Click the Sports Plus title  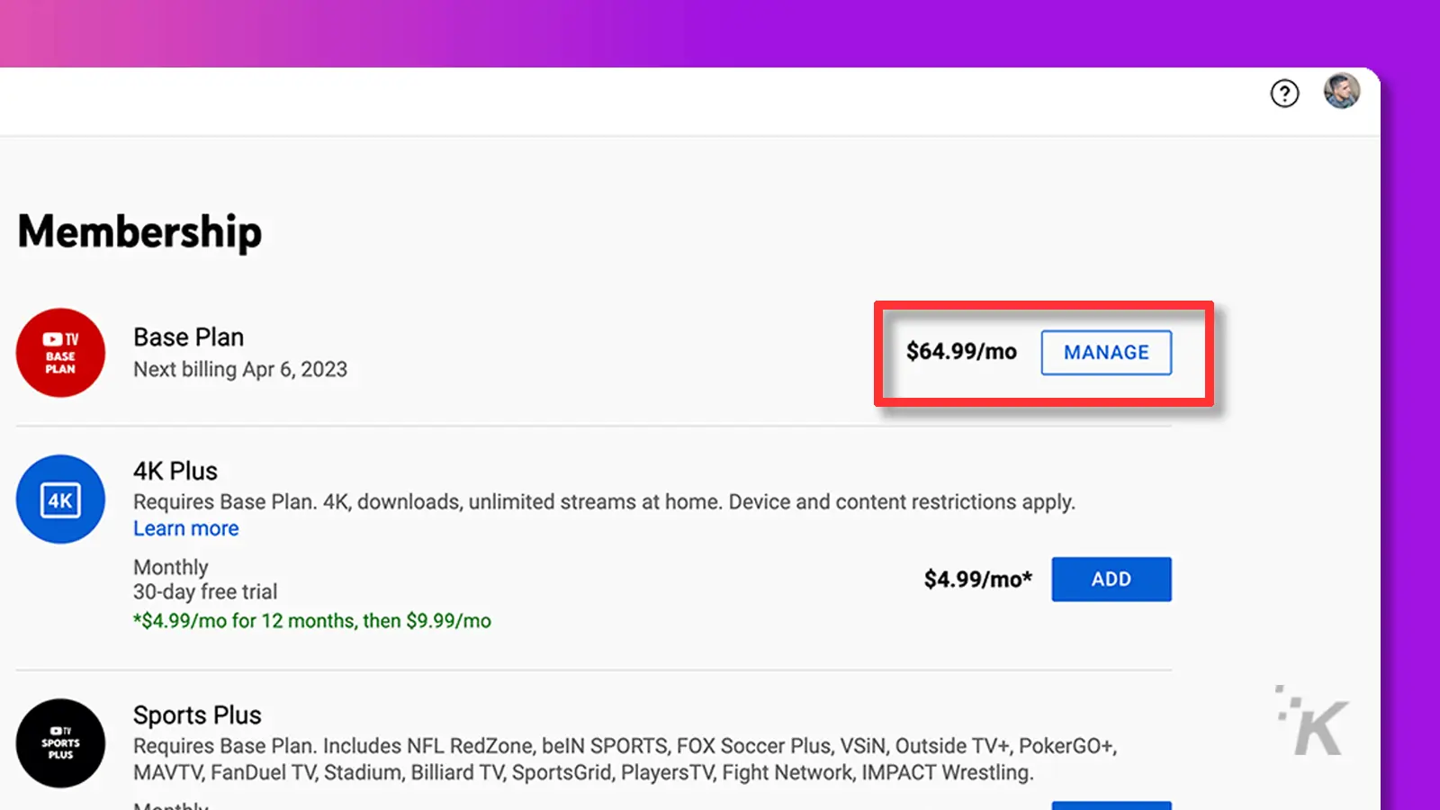[x=197, y=715]
